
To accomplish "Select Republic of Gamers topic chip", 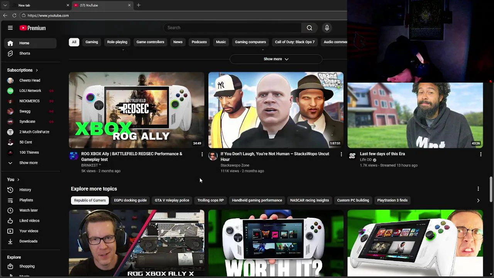I will [x=90, y=200].
